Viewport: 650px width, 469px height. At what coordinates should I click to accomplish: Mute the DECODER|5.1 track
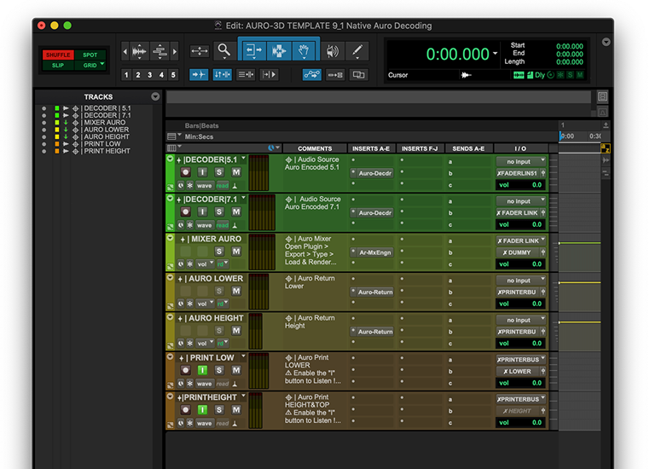click(236, 172)
